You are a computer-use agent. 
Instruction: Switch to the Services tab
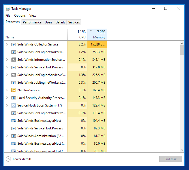click(74, 22)
